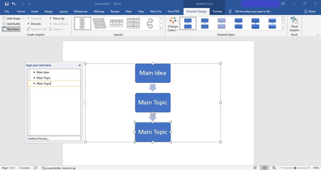Click the rotate handle above the bottom shape
Screen dimensions: 321x170
coord(153,114)
